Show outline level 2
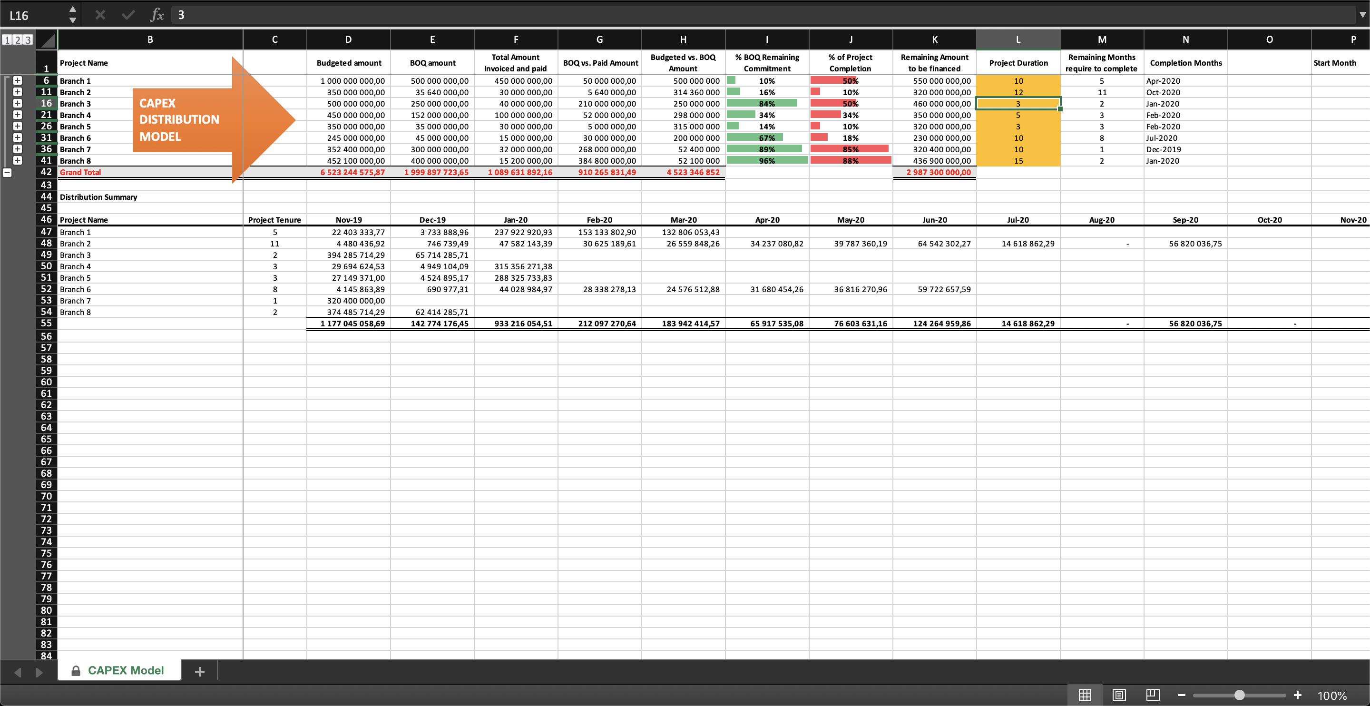1370x706 pixels. [17, 40]
